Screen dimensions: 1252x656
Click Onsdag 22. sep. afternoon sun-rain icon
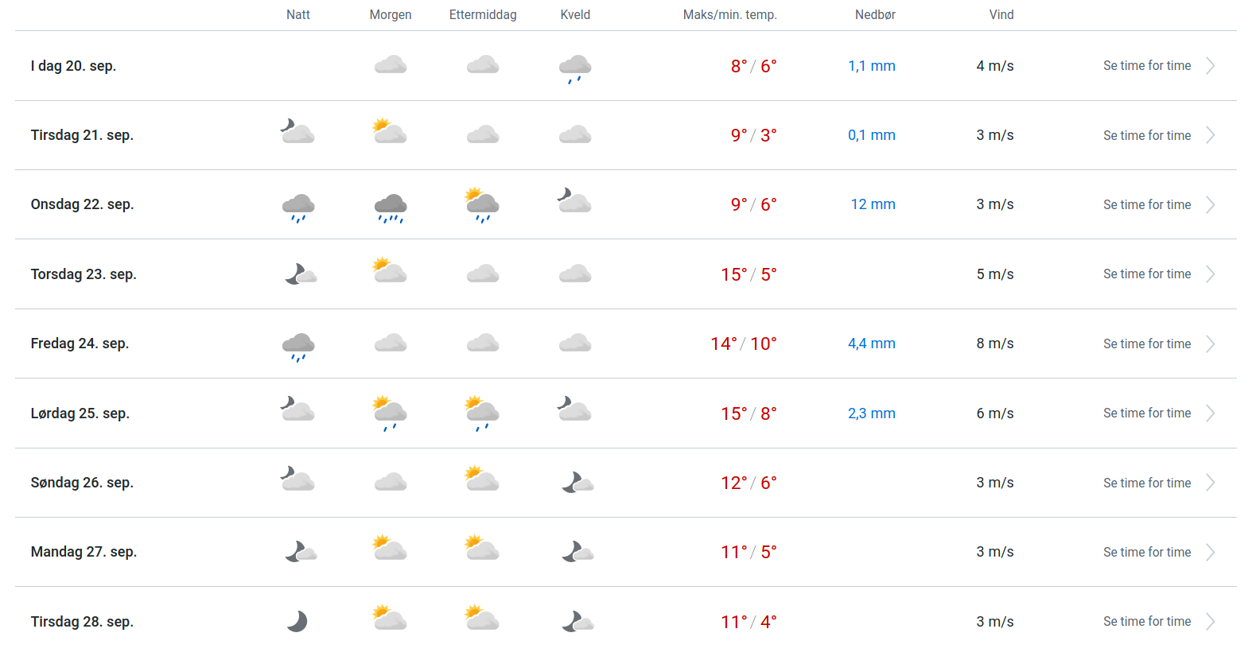[482, 205]
